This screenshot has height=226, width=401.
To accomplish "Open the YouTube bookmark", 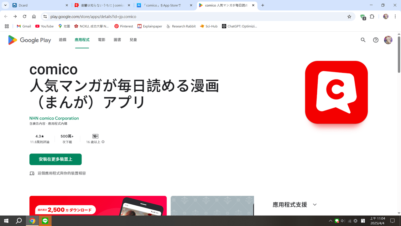I will point(44,26).
